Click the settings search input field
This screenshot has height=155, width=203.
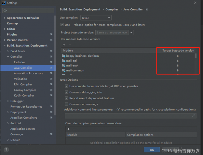[28, 10]
